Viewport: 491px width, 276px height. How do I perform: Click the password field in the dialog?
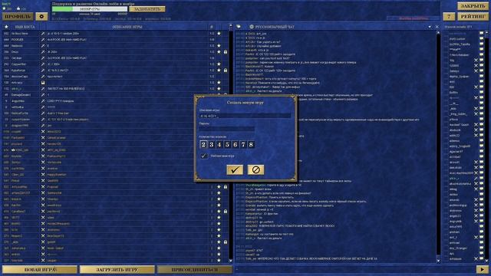(227, 129)
